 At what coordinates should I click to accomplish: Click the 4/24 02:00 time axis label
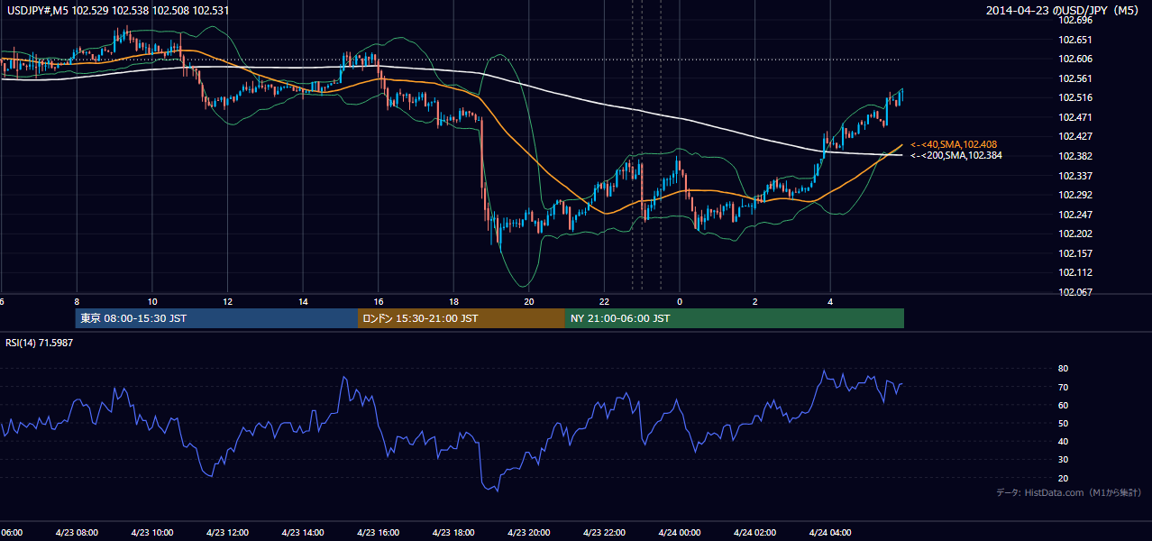(755, 532)
